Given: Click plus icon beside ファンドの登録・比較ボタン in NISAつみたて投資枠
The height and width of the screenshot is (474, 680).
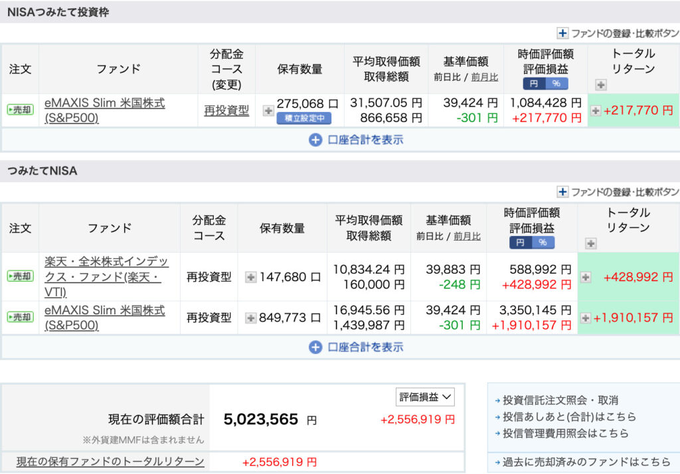Looking at the screenshot, I should pyautogui.click(x=562, y=33).
